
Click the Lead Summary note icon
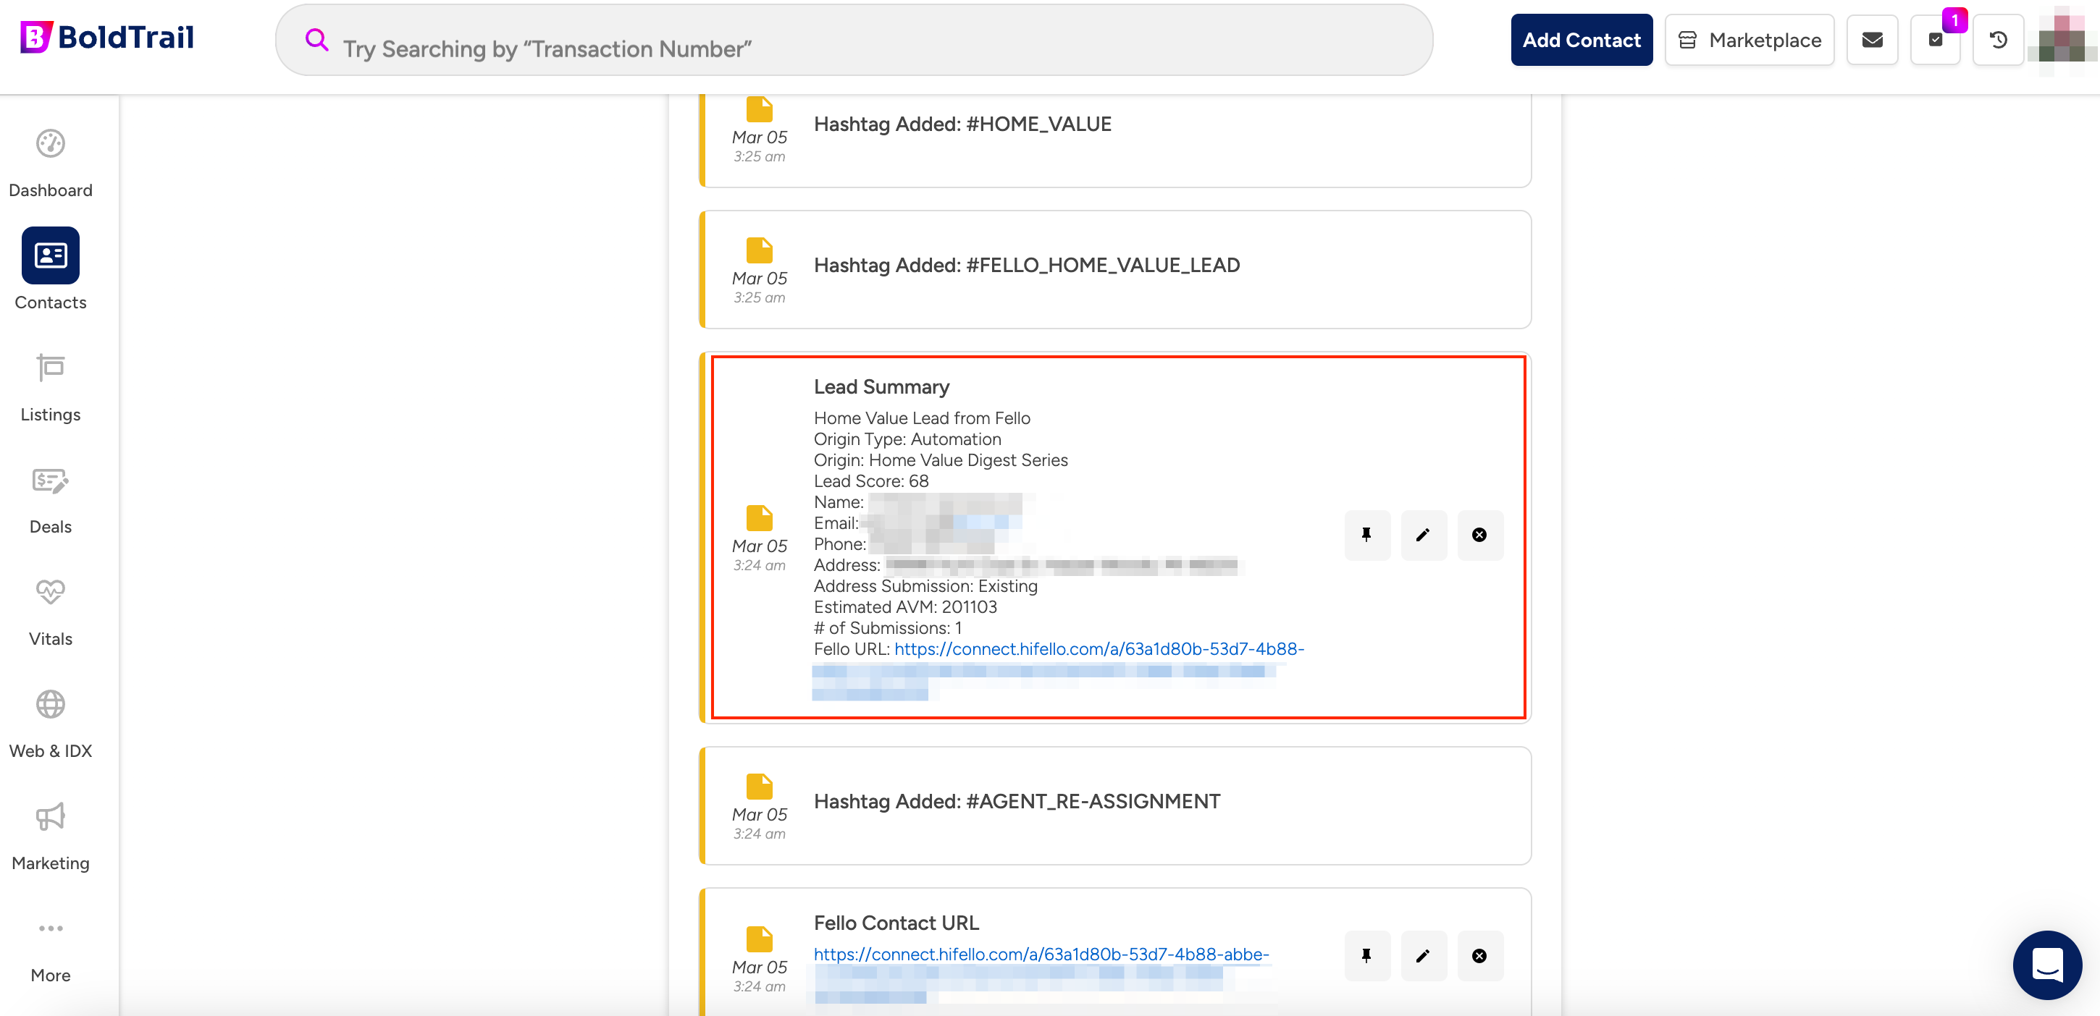759,517
